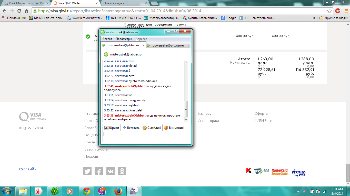350x196 pixels.
Task: Click the PCI DSS logo
Action: pos(261,171)
